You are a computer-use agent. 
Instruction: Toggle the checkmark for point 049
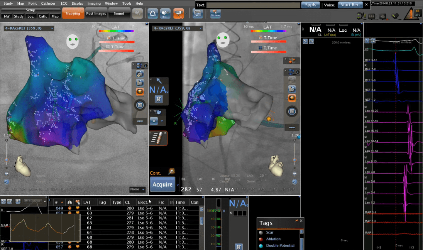click(x=70, y=208)
